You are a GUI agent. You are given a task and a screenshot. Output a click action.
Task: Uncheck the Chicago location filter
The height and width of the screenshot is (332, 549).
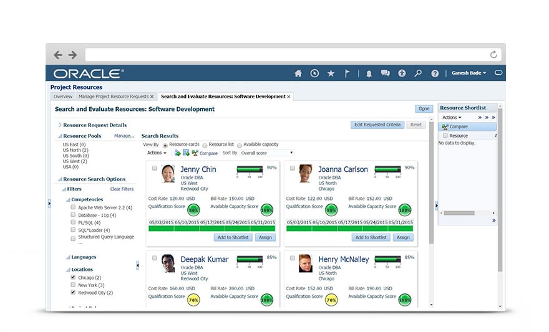coord(73,277)
